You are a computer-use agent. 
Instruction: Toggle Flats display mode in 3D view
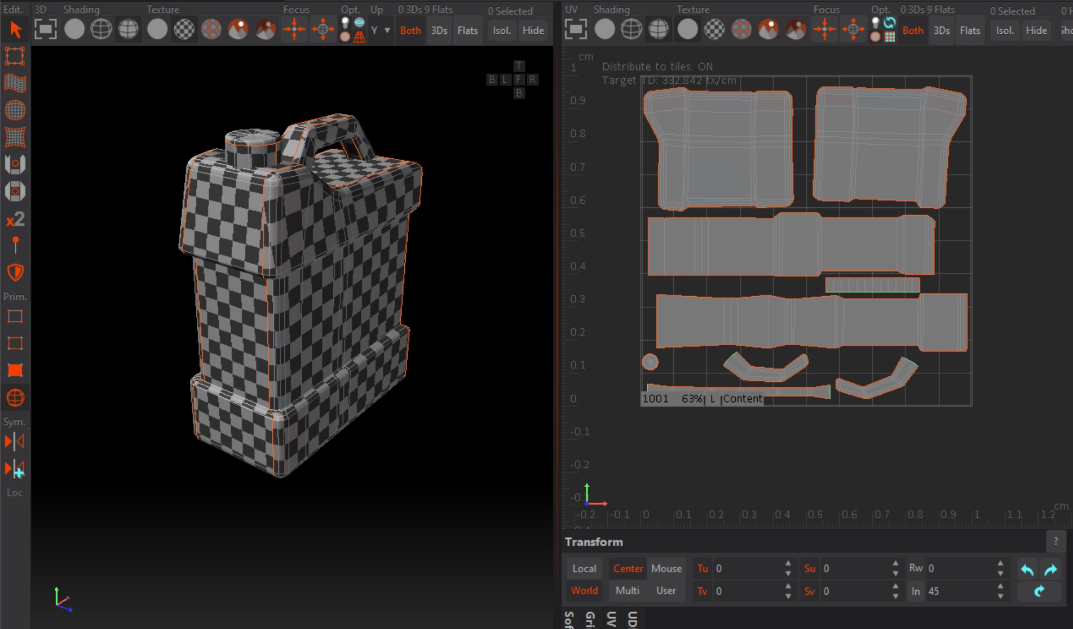tap(467, 30)
